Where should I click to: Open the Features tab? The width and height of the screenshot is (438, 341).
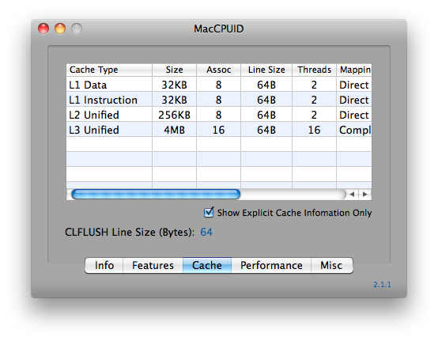[153, 265]
